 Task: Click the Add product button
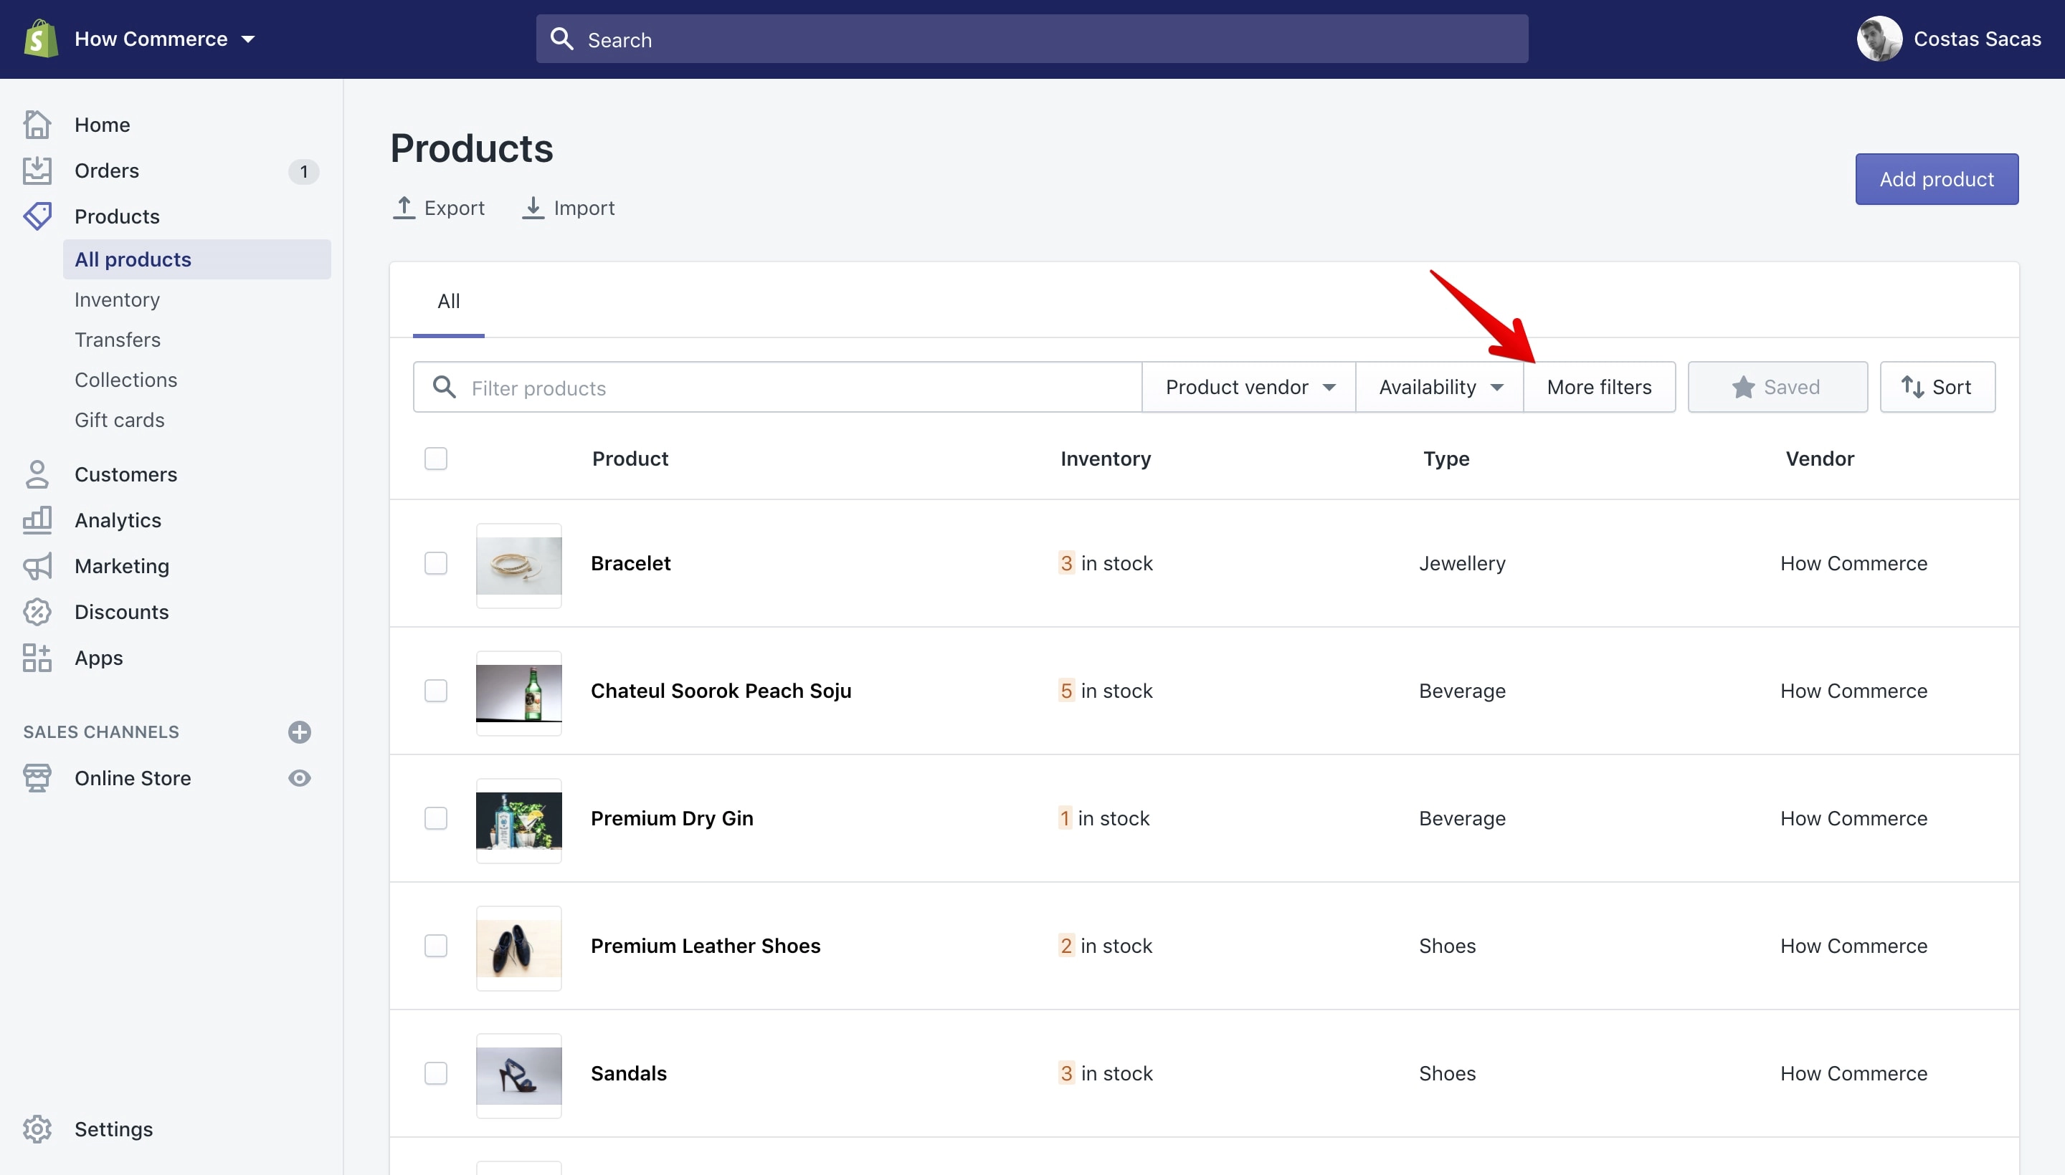click(1937, 179)
